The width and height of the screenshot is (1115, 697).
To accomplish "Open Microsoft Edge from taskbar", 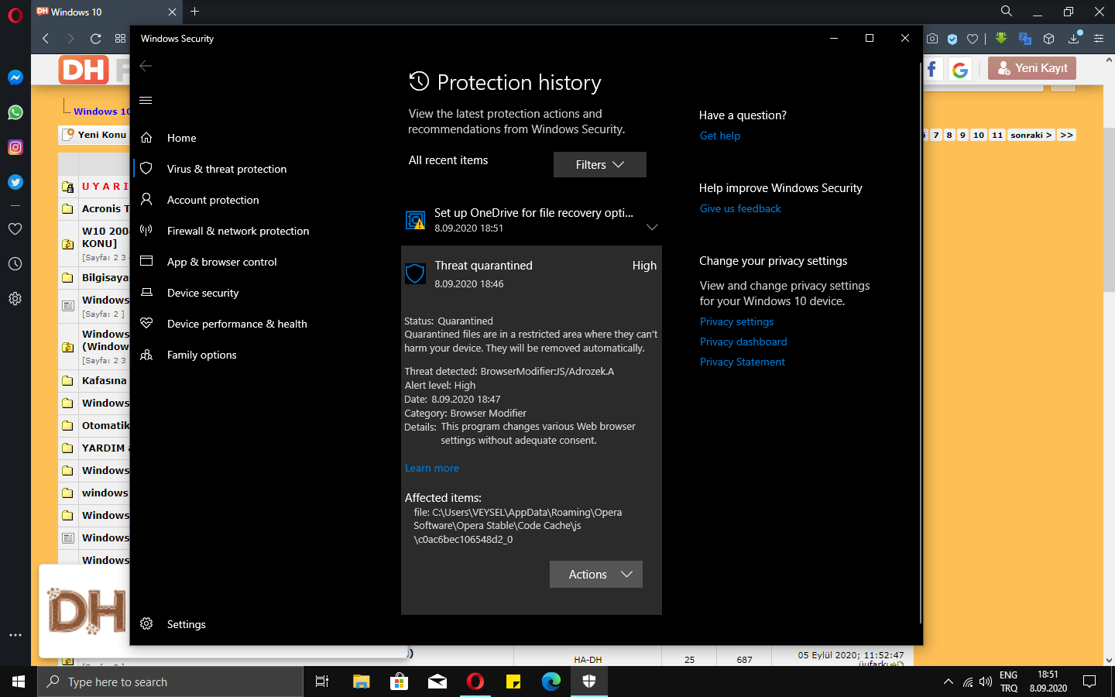I will pyautogui.click(x=551, y=682).
